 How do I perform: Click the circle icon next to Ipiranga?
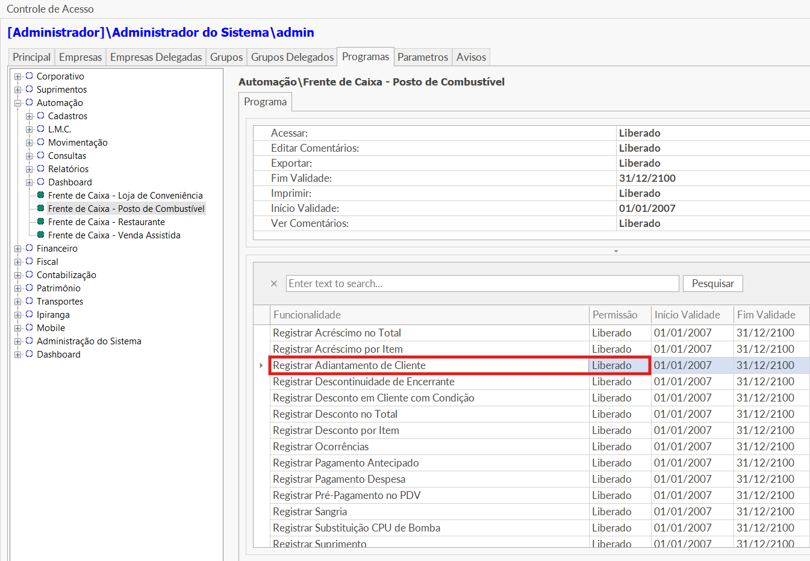[x=29, y=314]
